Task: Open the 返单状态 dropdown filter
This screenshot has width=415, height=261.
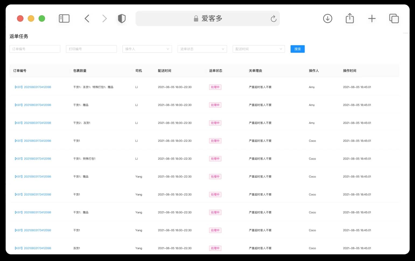Action: point(202,49)
